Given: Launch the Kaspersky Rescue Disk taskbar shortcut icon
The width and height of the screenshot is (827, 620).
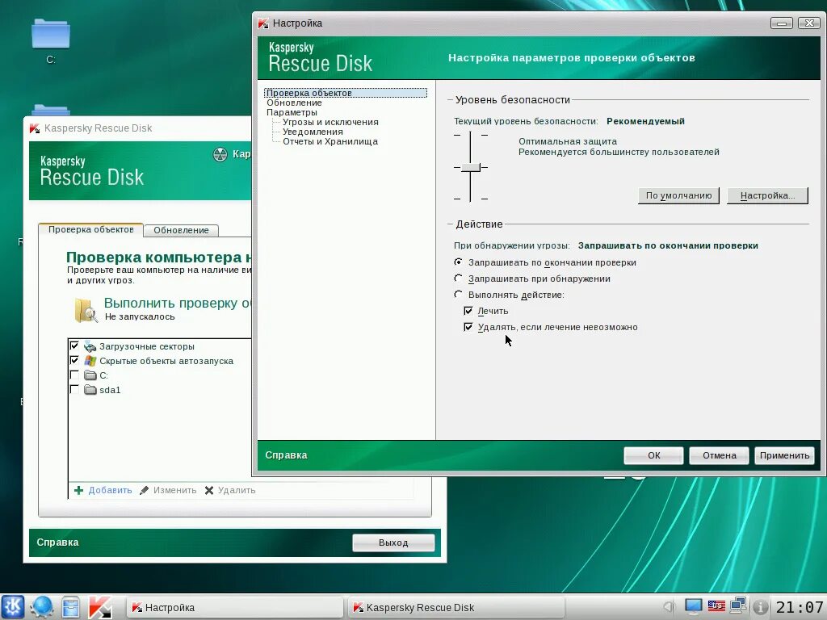Looking at the screenshot, I should click(x=99, y=607).
